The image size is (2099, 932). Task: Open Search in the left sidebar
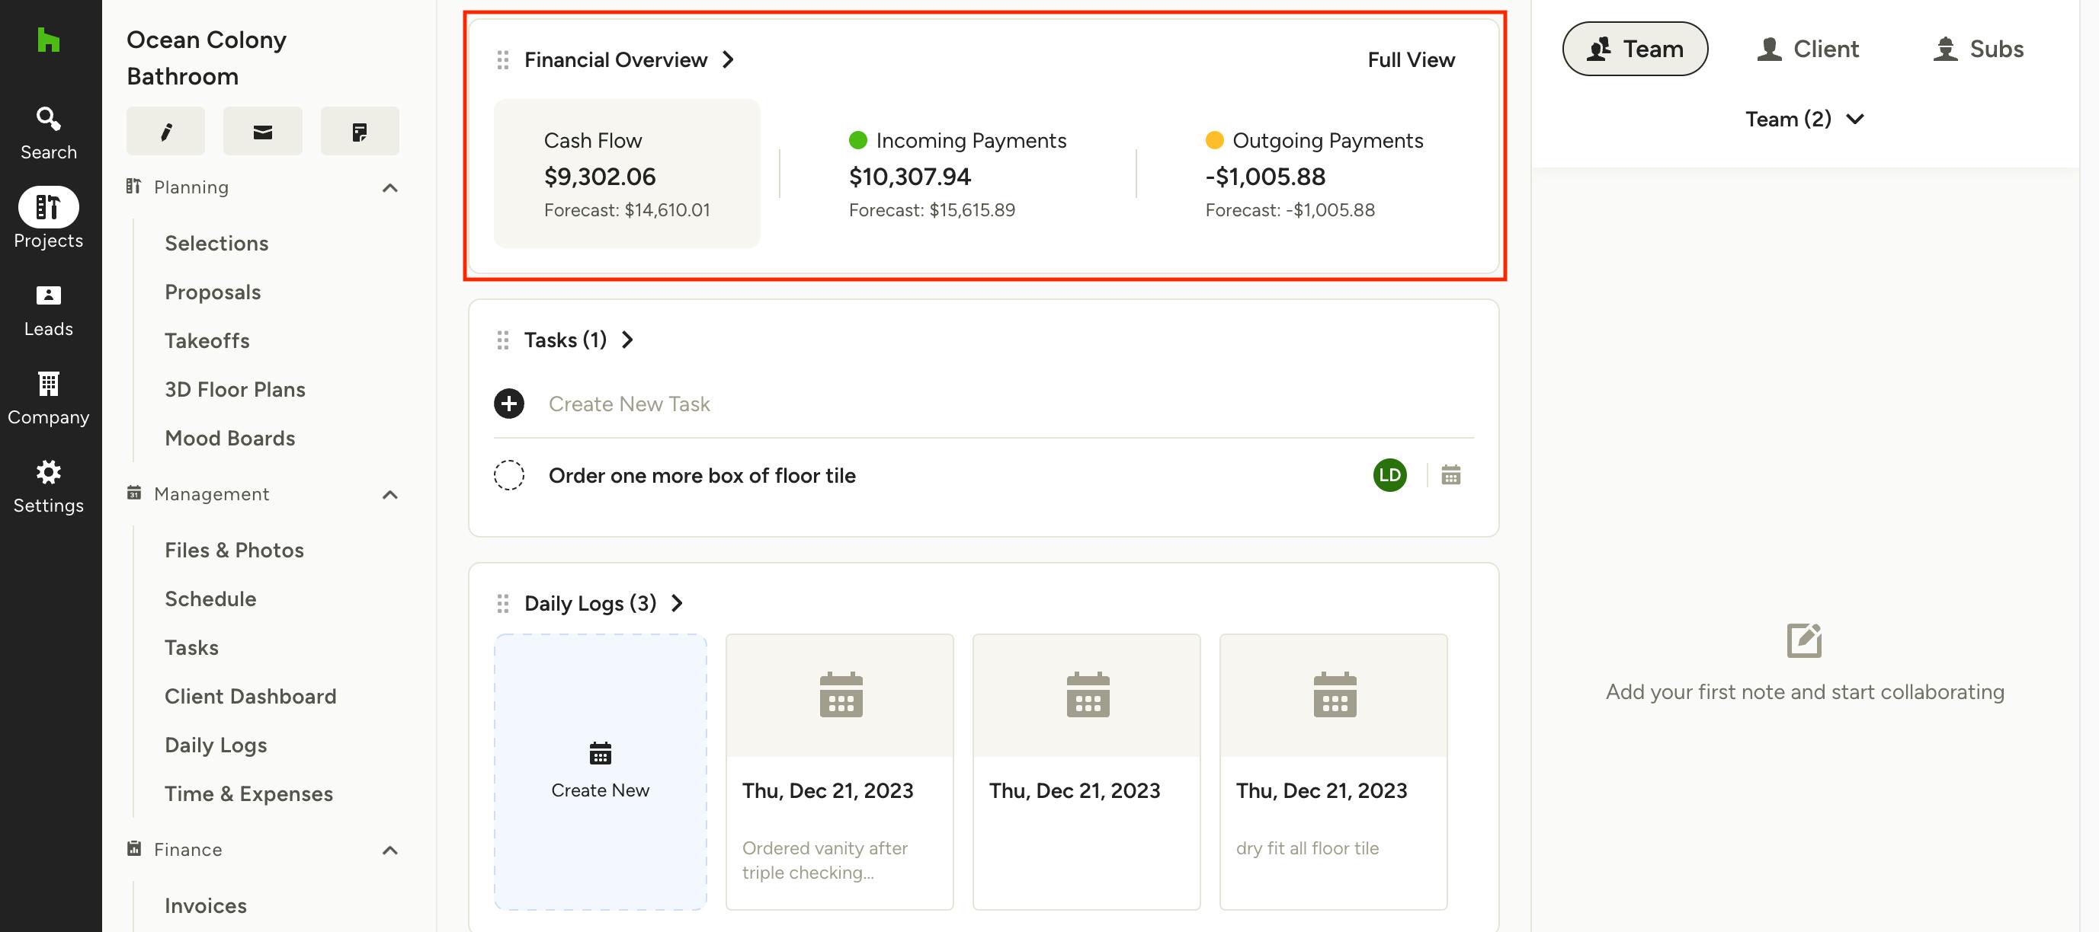click(x=49, y=133)
